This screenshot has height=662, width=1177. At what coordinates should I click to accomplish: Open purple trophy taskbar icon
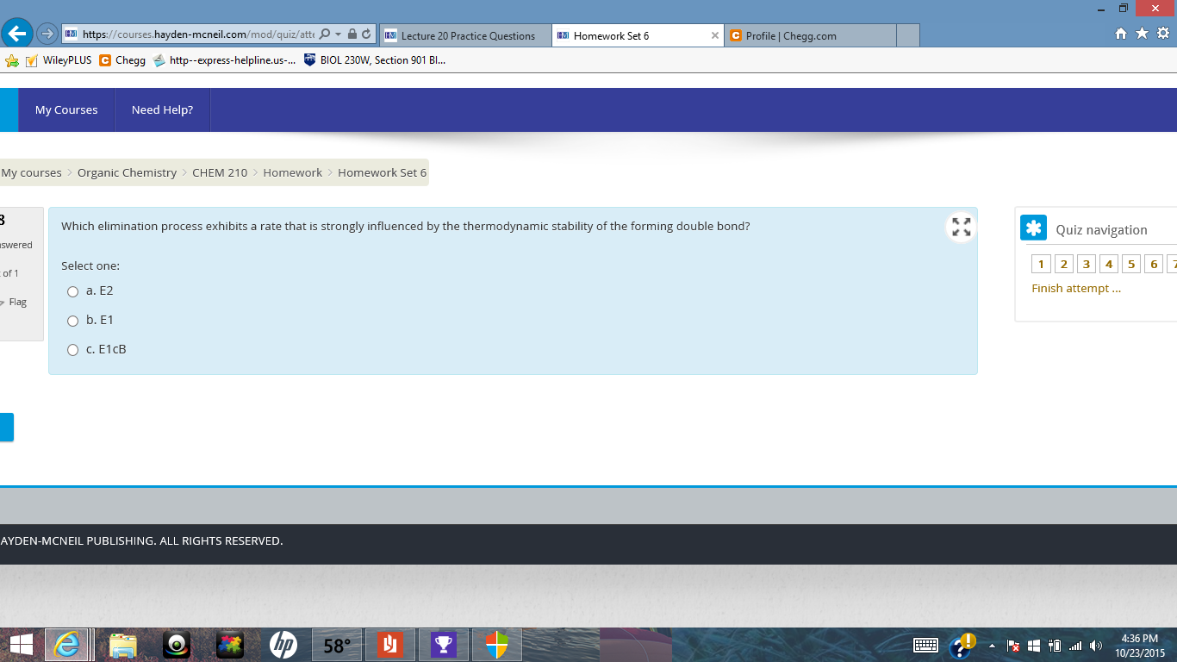click(x=443, y=645)
